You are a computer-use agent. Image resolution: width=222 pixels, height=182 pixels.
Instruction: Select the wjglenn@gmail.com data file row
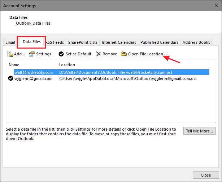coord(33,79)
